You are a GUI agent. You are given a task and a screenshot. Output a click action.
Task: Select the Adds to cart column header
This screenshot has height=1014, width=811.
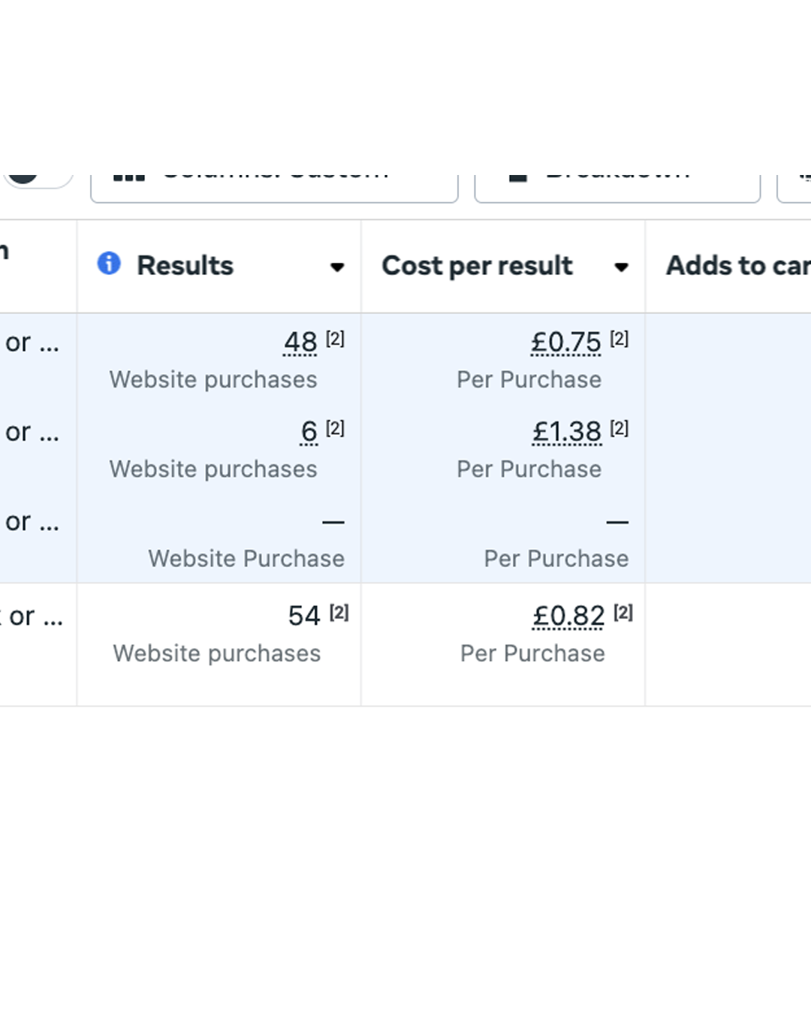point(737,266)
